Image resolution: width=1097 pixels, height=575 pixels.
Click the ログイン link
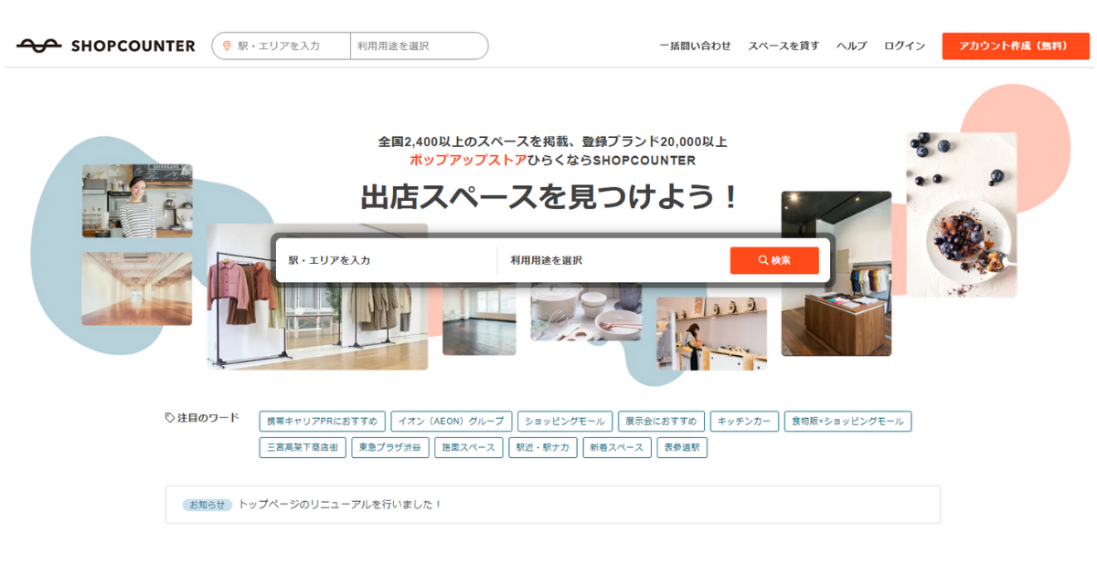[x=904, y=46]
